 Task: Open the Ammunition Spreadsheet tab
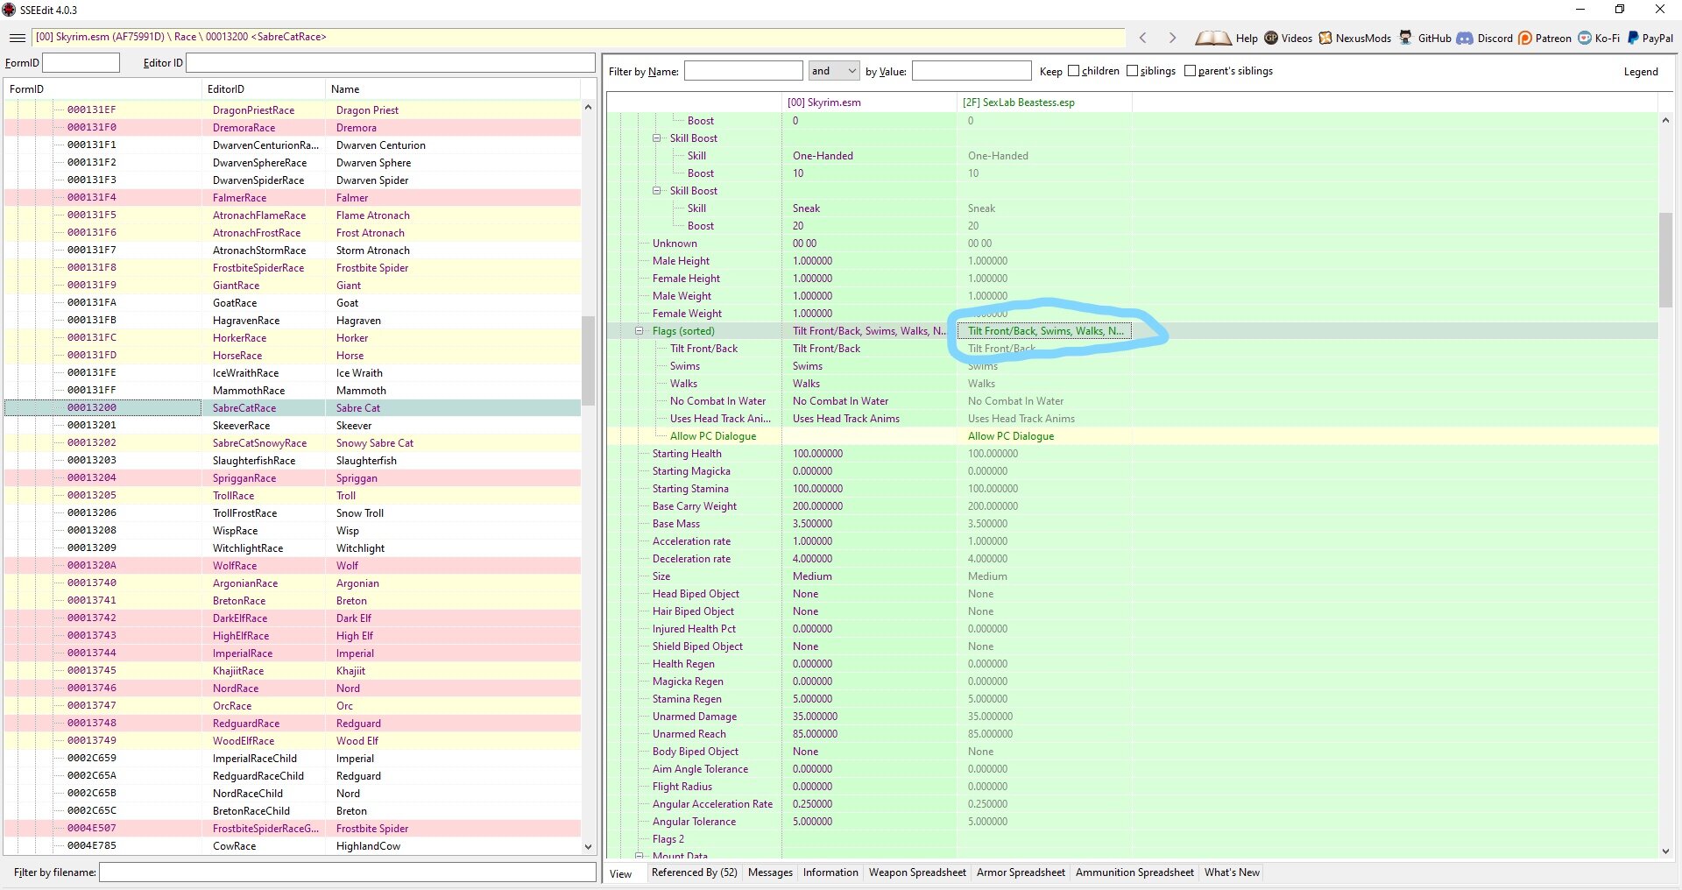1134,872
